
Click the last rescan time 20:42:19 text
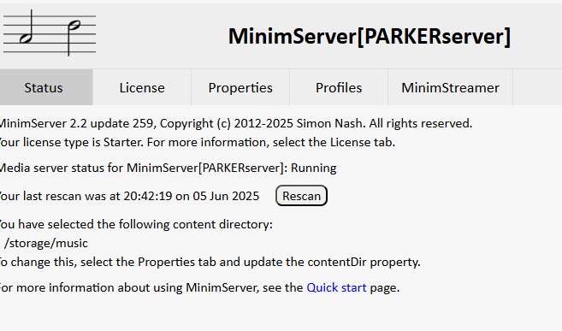coord(148,196)
